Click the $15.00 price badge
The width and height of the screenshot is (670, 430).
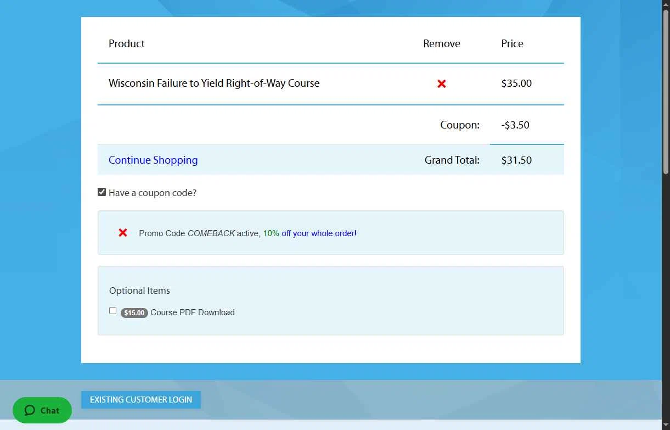[134, 312]
